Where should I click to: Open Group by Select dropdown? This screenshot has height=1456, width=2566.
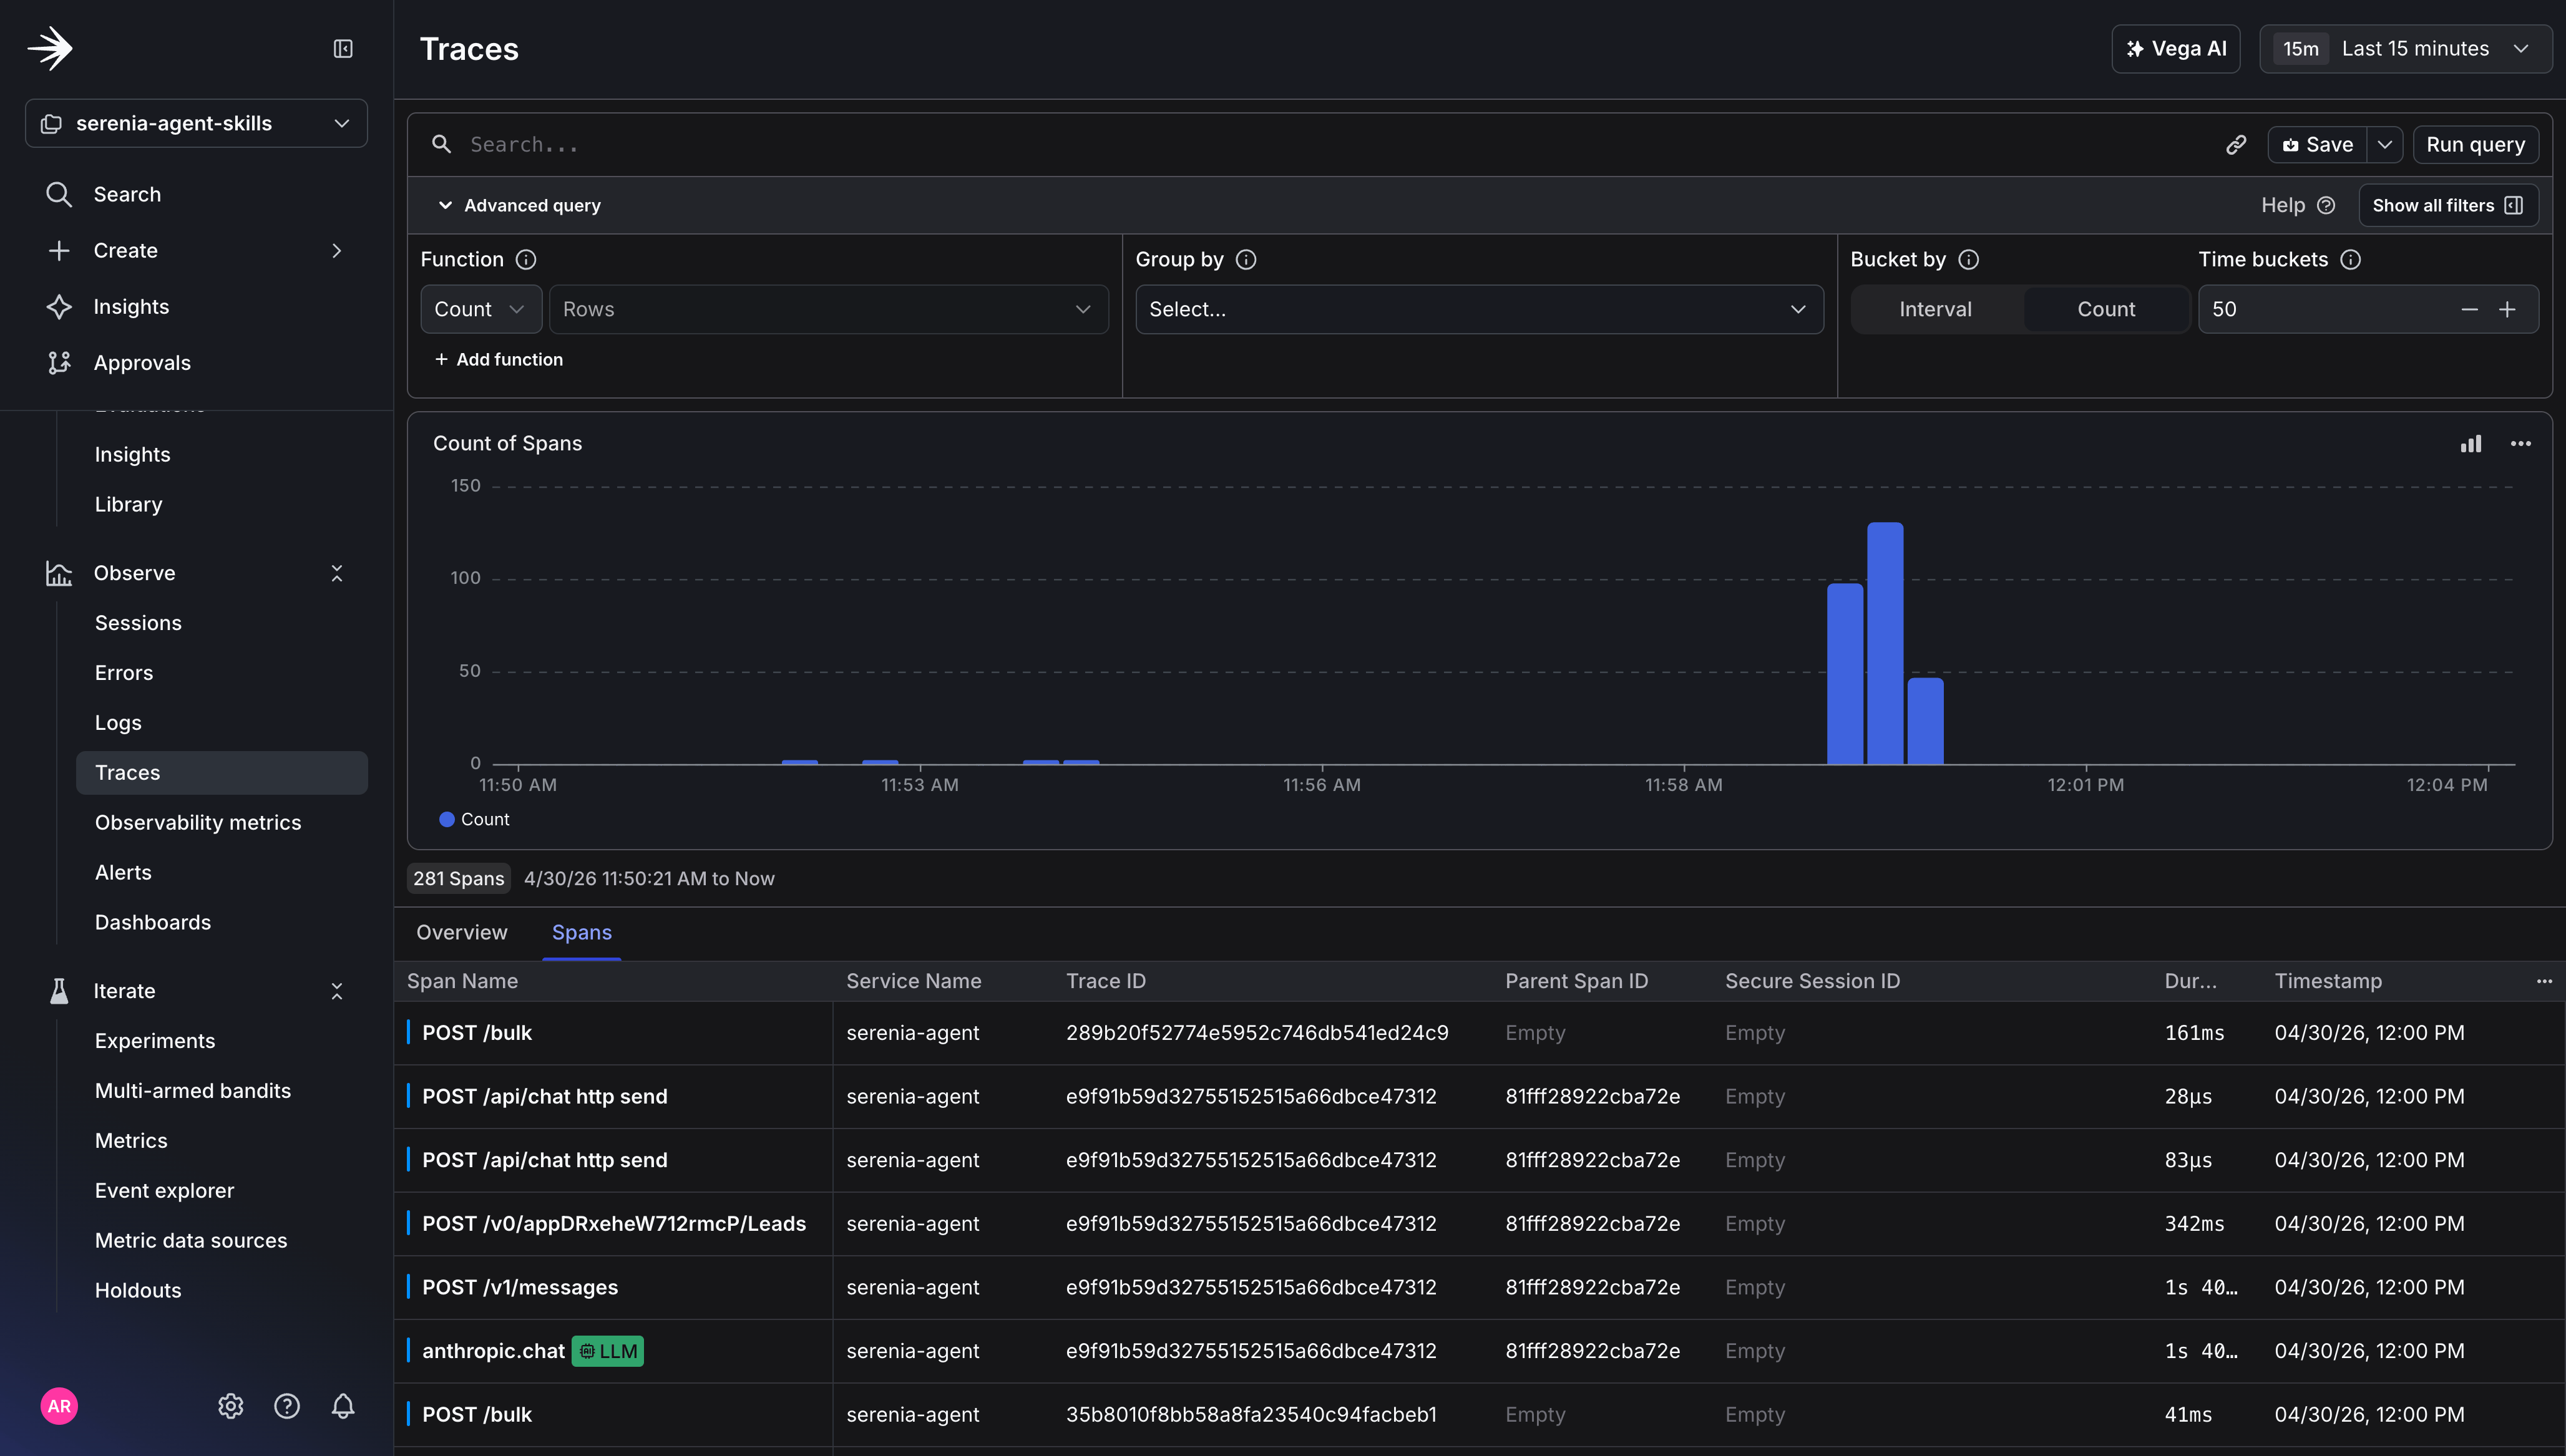click(x=1479, y=310)
